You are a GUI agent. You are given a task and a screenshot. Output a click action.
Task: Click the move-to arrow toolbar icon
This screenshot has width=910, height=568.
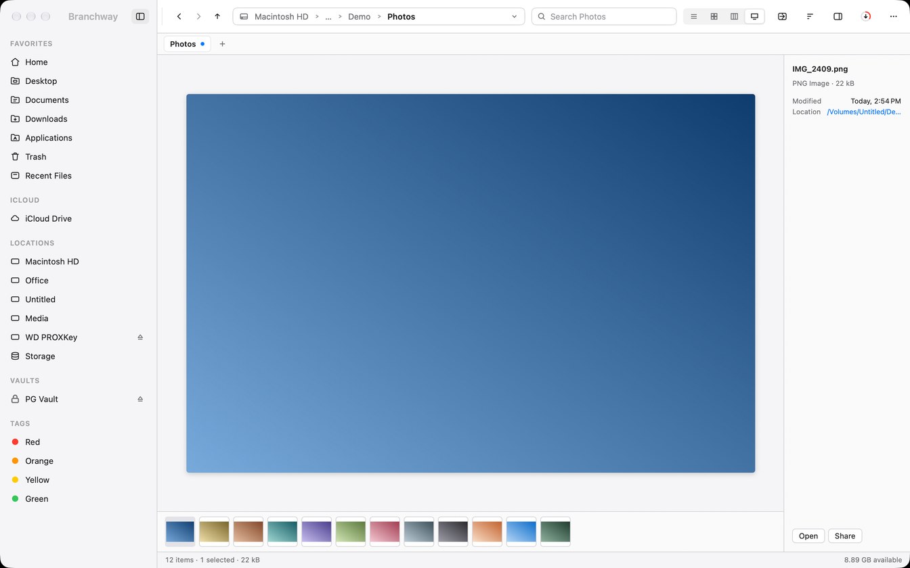(x=782, y=16)
